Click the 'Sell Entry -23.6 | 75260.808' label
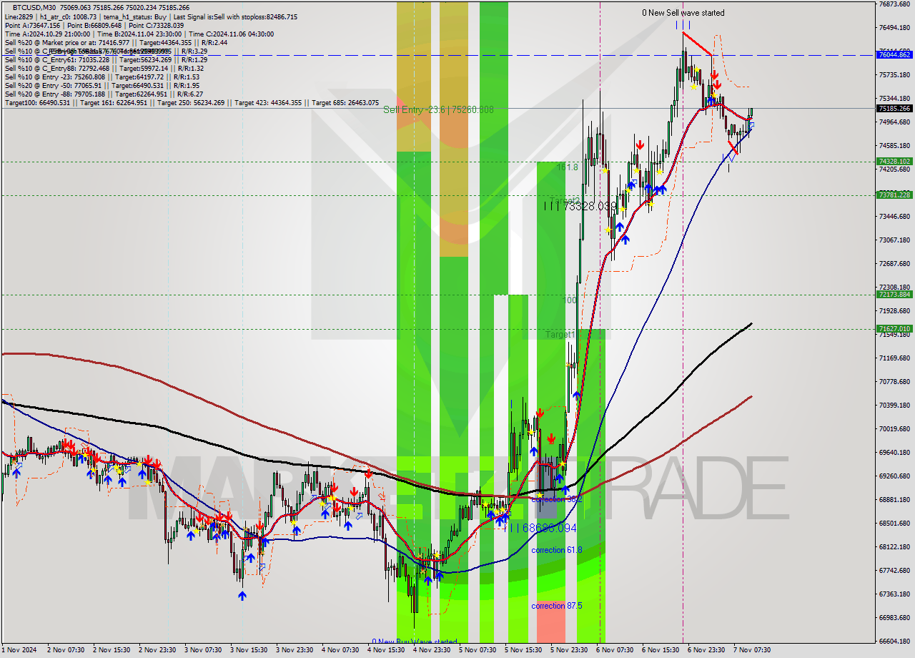The height and width of the screenshot is (658, 915). pos(438,109)
